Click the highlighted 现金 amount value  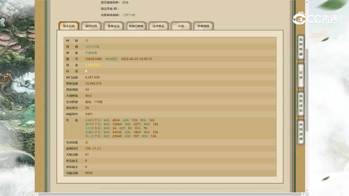pyautogui.click(x=92, y=65)
